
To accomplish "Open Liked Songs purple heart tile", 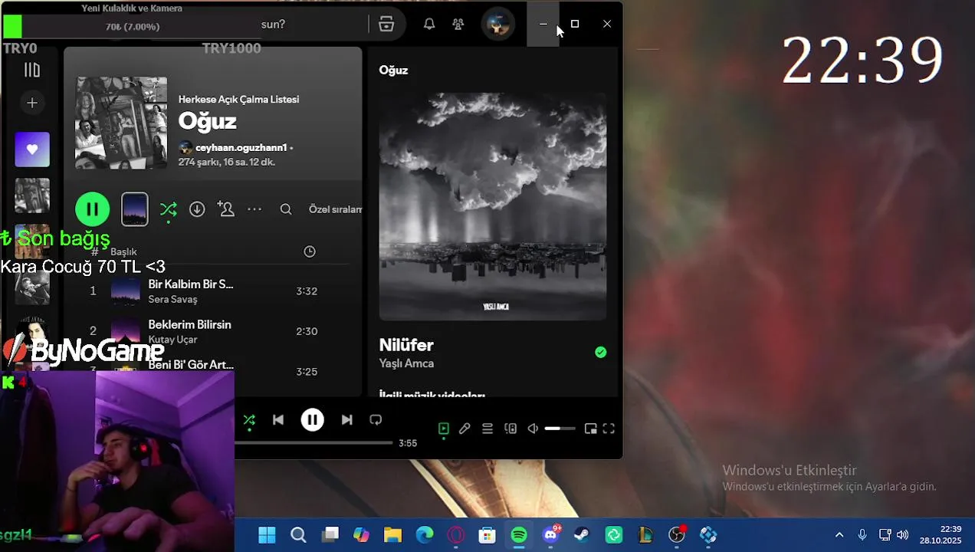I will tap(32, 149).
